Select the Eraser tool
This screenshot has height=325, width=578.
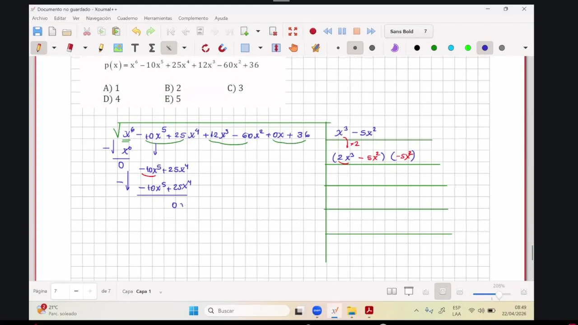[70, 48]
